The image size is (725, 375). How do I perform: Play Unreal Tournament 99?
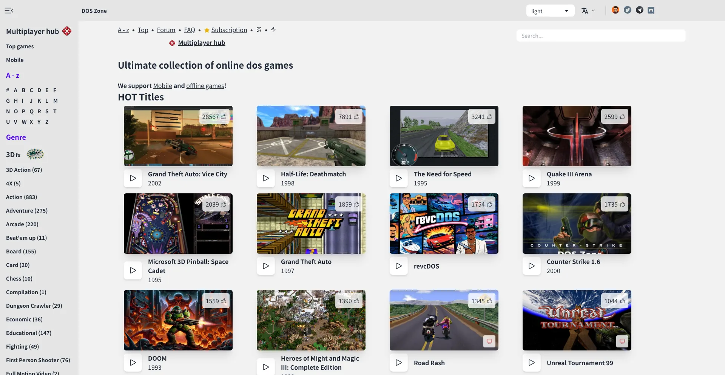[x=532, y=363]
